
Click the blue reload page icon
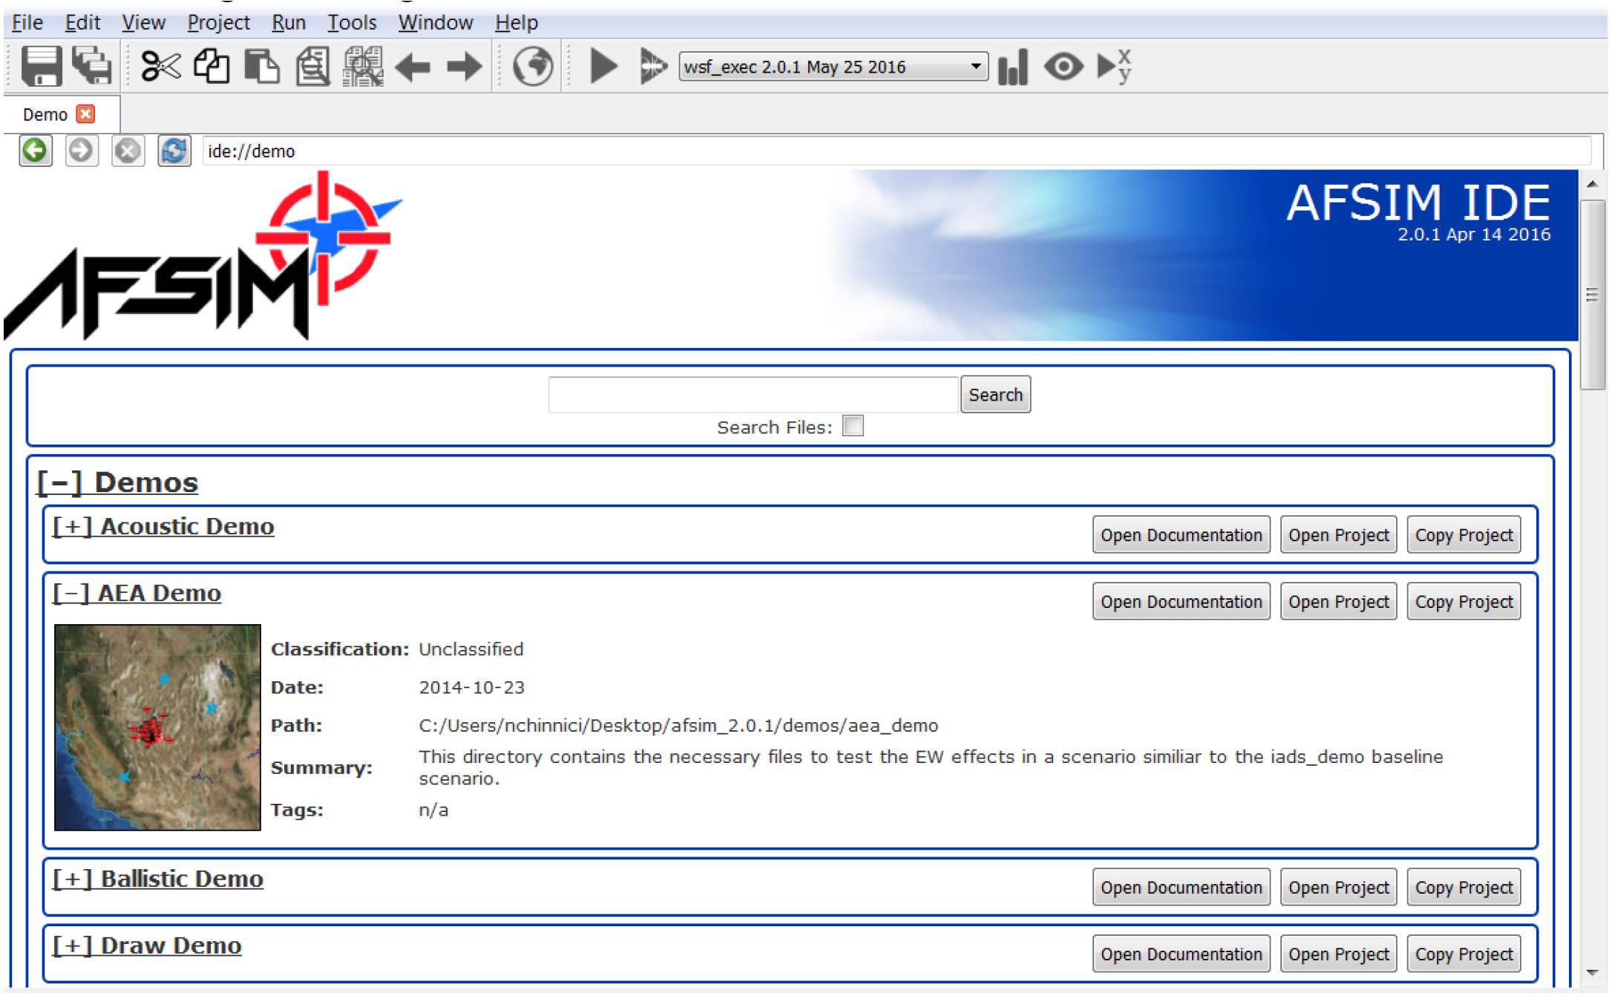[174, 151]
